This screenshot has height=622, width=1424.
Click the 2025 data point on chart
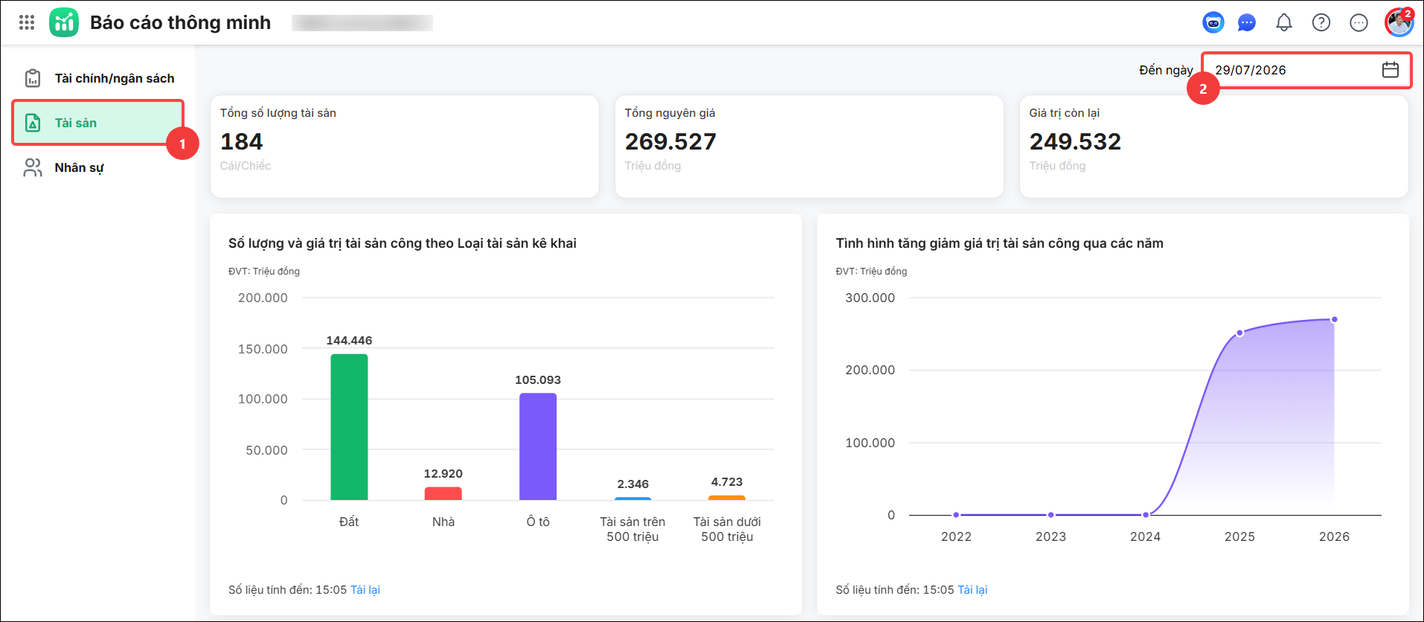pos(1239,333)
